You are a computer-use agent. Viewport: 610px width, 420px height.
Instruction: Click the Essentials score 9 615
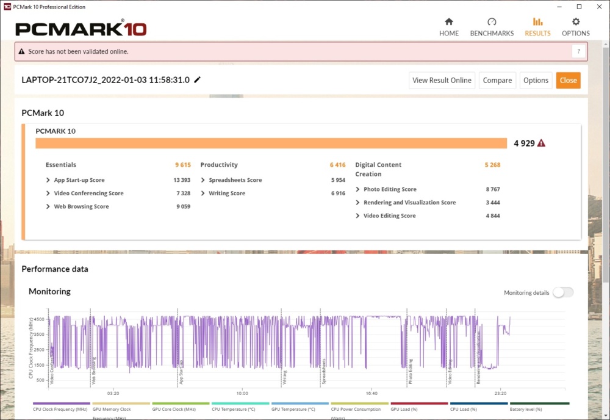(183, 165)
